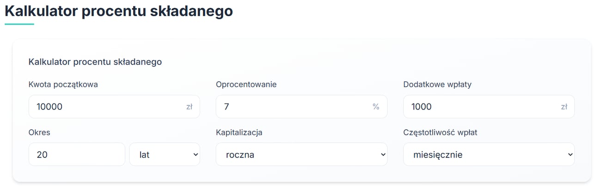The image size is (601, 189).
Task: Expand the Częstotliwość wpłat dropdown showing miesięcznie
Action: pyautogui.click(x=489, y=154)
